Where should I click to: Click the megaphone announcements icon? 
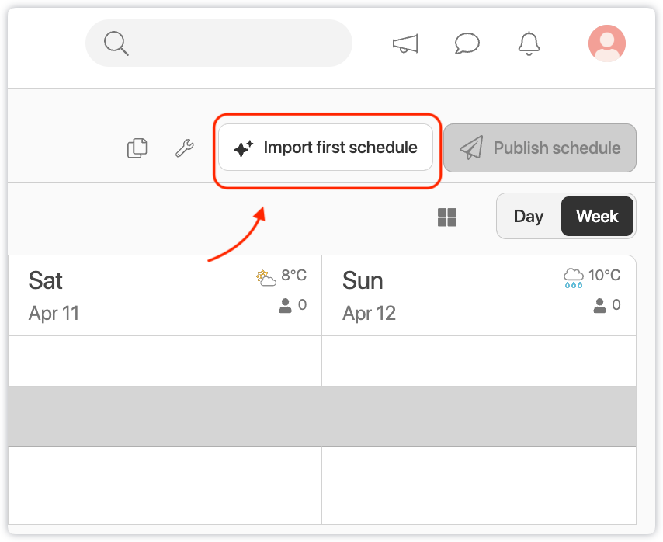pos(405,43)
